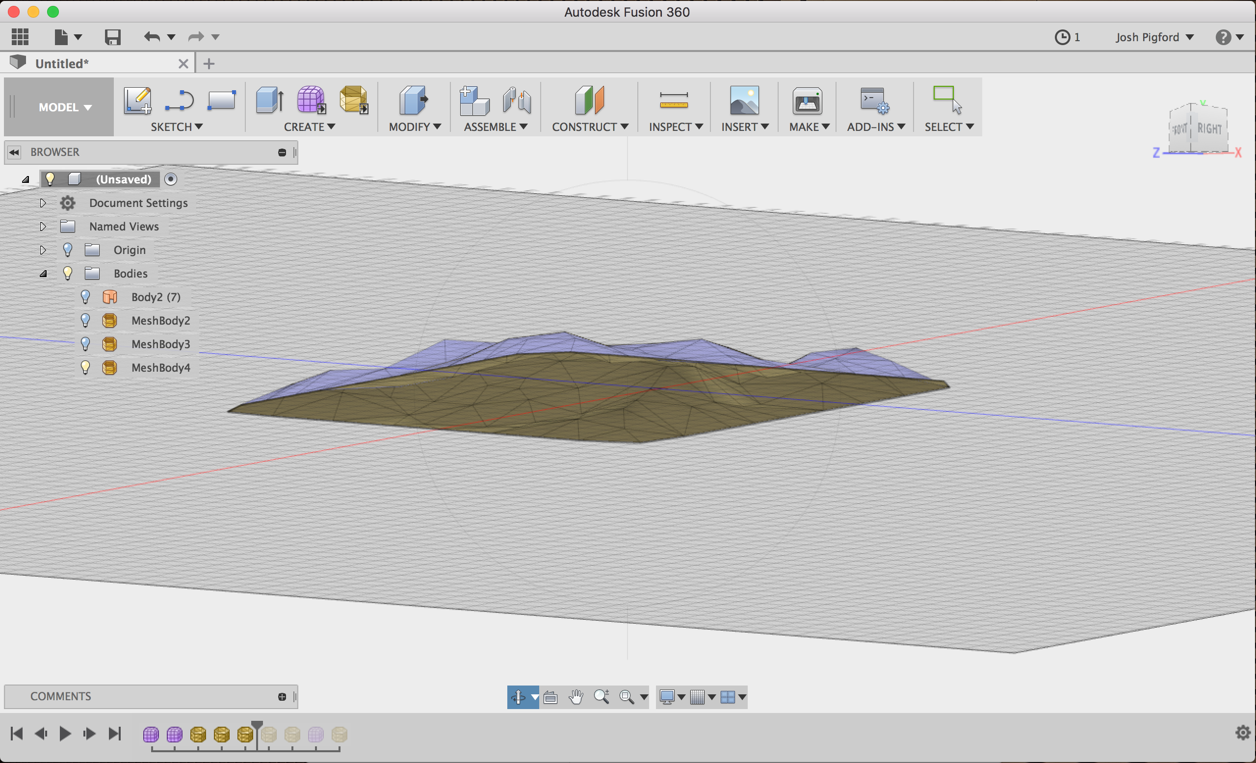Screen dimensions: 1256x763
Task: Toggle visibility of MeshBody3
Action: tap(85, 344)
